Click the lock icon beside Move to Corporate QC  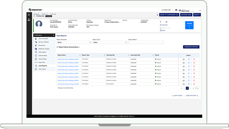157,15
